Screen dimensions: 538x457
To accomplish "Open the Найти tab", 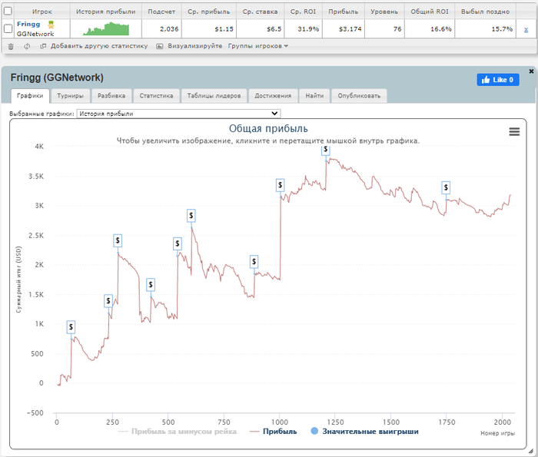I will point(314,96).
